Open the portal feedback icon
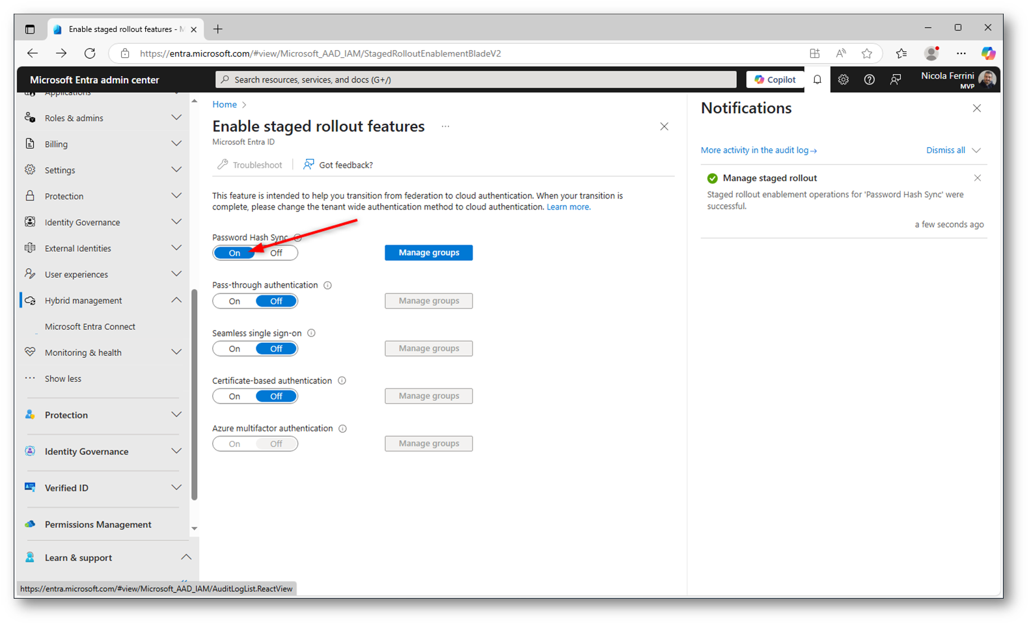1031x626 pixels. 896,79
